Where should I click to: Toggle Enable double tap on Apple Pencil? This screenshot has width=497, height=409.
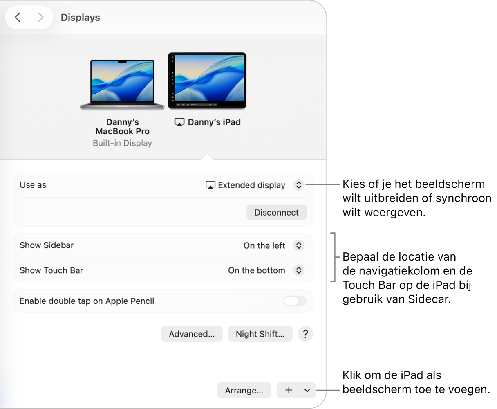click(x=295, y=301)
